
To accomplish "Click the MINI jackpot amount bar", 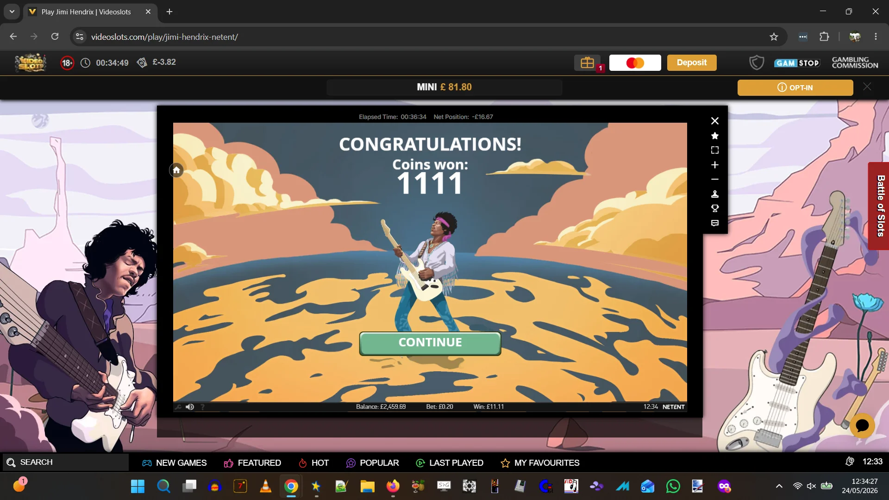I will pos(444,87).
